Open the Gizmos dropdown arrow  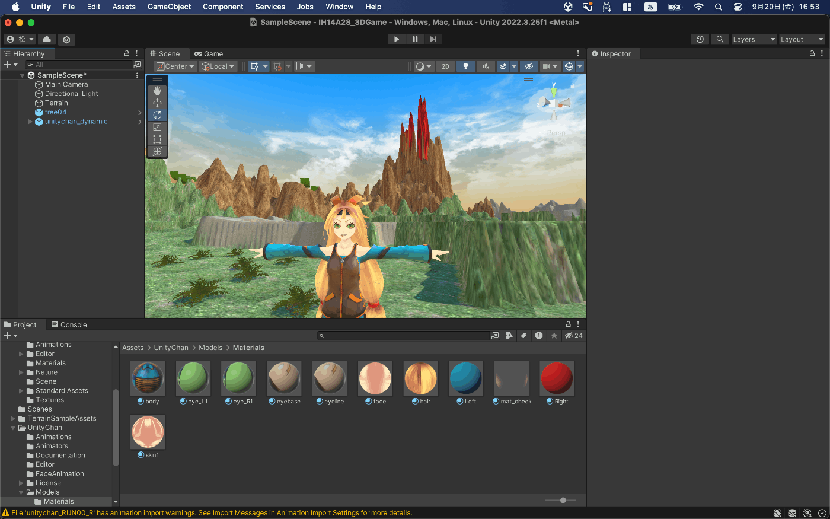580,66
